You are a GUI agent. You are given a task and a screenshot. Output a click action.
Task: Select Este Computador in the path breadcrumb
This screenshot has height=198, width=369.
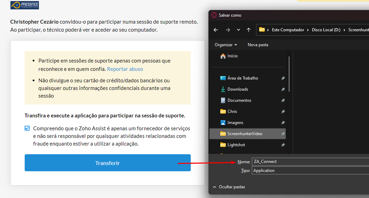pyautogui.click(x=288, y=30)
